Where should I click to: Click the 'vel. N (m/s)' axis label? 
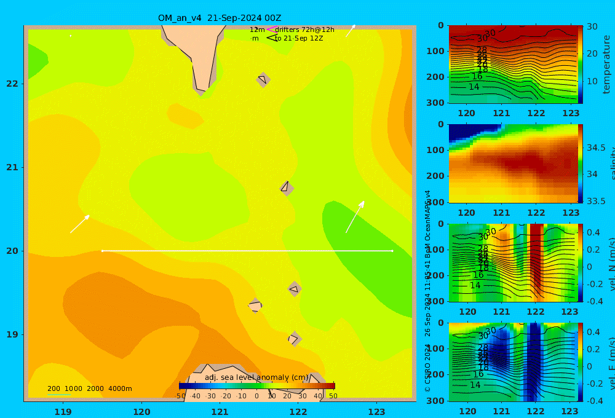point(612,264)
